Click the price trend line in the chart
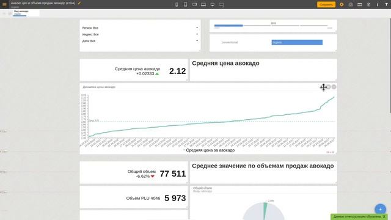Viewport: 391px width, 220px height. [212, 122]
